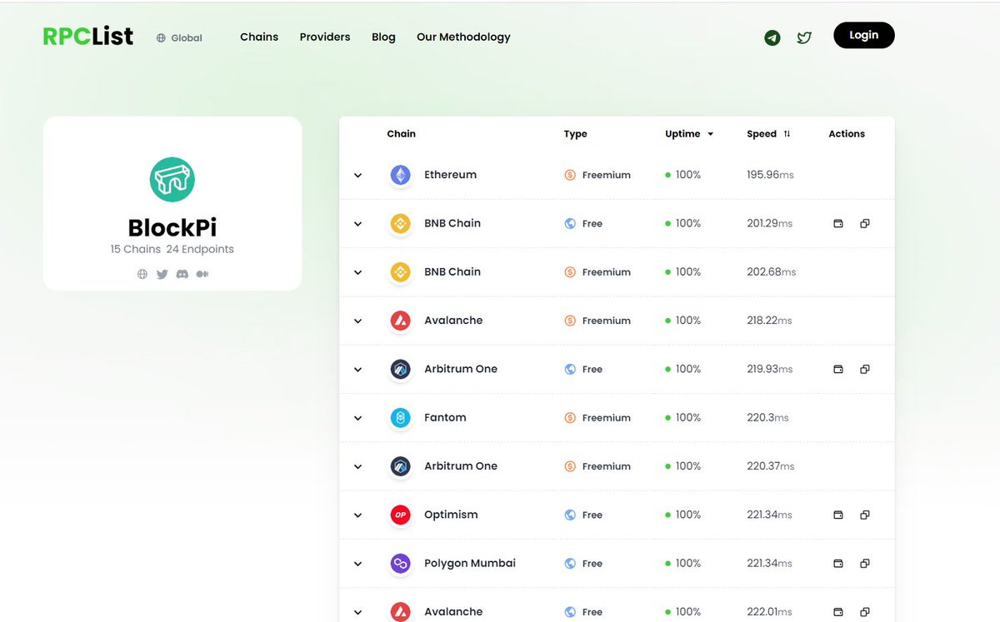Expand the Arbitrum One Free row chevron

(x=357, y=370)
